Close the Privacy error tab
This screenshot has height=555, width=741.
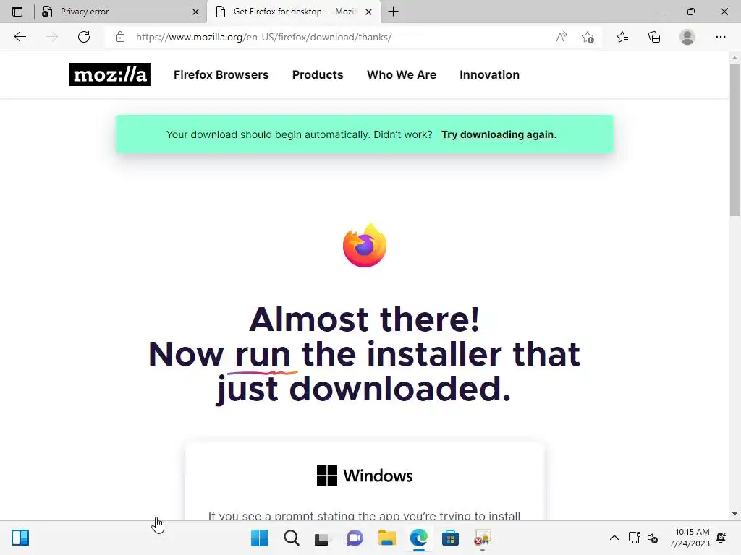(195, 12)
